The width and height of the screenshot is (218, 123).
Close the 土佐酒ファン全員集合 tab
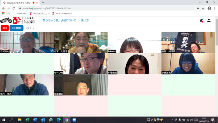(37, 3)
